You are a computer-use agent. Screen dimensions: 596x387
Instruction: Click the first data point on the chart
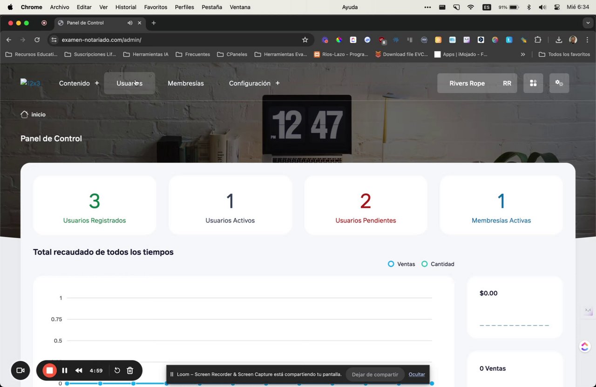[67, 383]
